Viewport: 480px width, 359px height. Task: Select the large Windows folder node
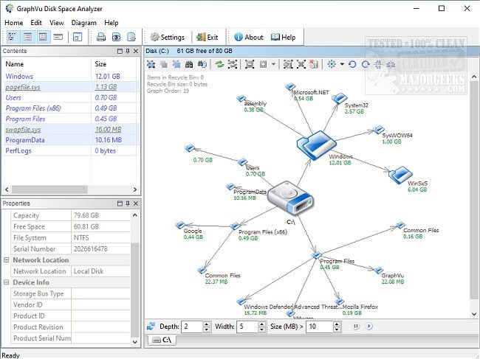coord(317,144)
